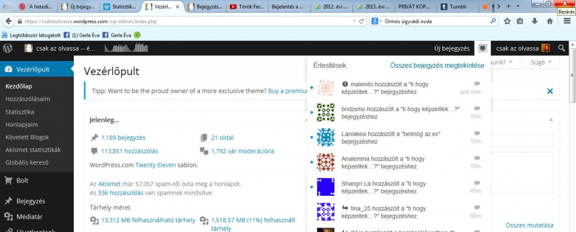This screenshot has height=232, width=576.
Task: Click Új bejegyzés in the admin bar
Action: [x=452, y=48]
